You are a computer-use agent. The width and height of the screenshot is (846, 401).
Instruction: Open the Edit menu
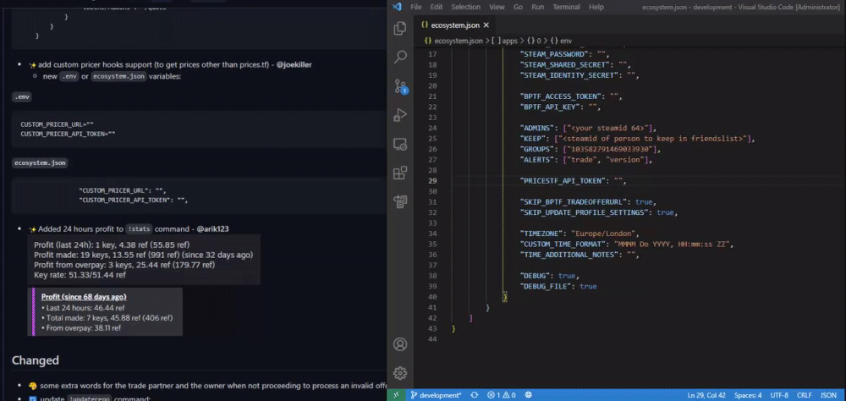(x=436, y=7)
